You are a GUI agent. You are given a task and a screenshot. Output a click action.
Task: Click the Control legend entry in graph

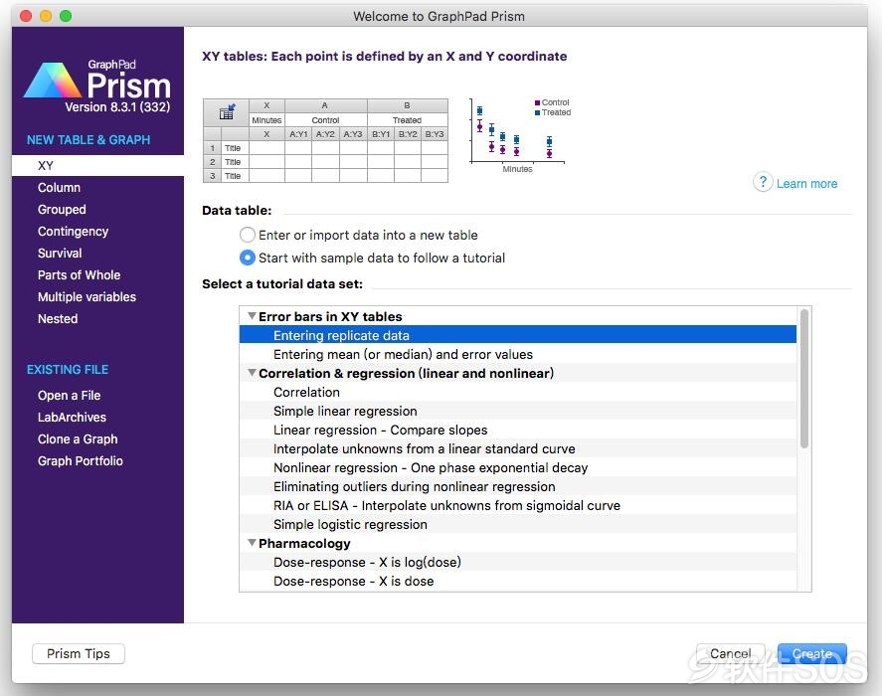click(552, 102)
